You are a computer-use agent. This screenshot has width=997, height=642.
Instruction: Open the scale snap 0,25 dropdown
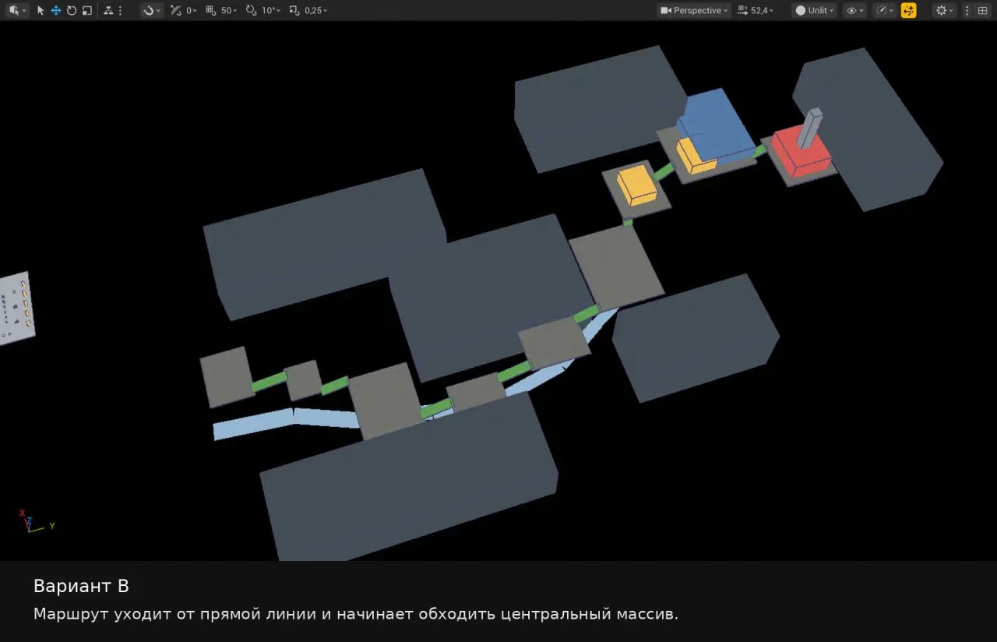(x=316, y=11)
